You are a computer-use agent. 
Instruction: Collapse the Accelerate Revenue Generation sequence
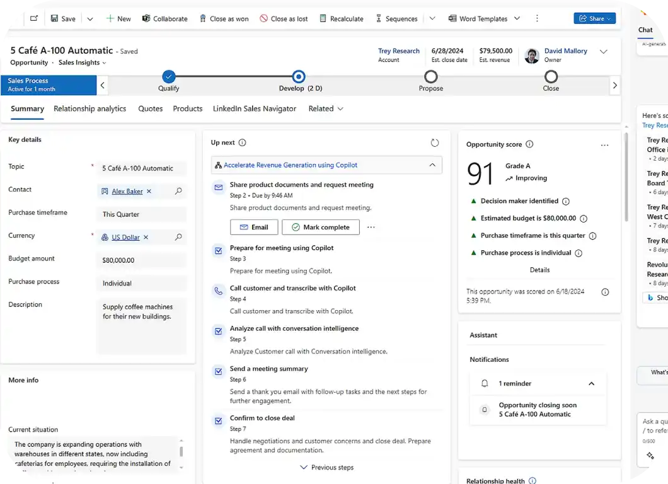432,165
